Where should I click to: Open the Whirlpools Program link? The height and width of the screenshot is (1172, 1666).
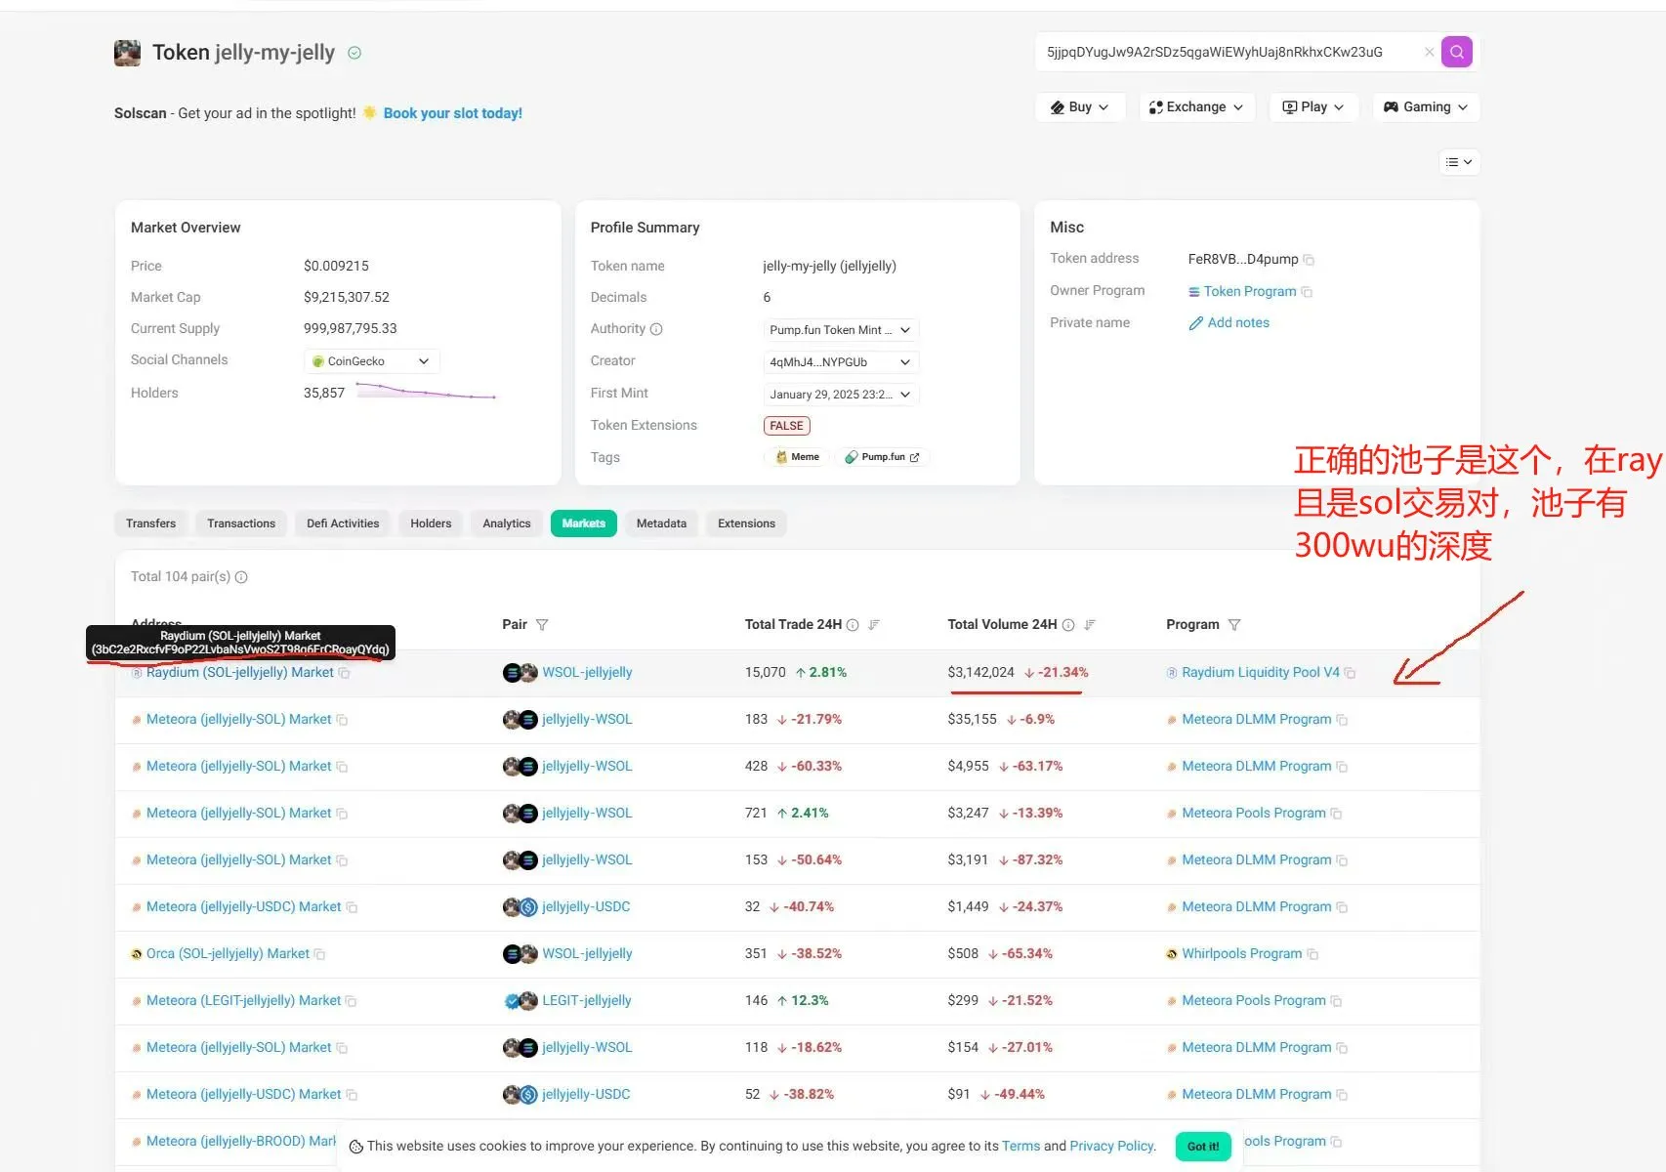1241,953
